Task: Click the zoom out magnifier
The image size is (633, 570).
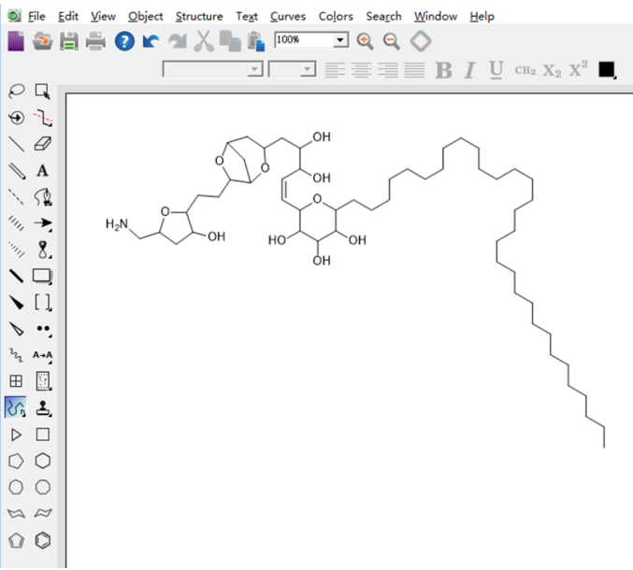Action: point(392,41)
